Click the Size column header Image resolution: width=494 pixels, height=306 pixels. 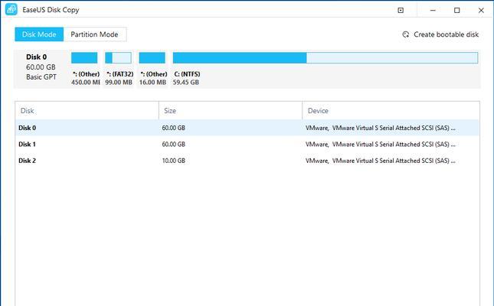coord(231,111)
